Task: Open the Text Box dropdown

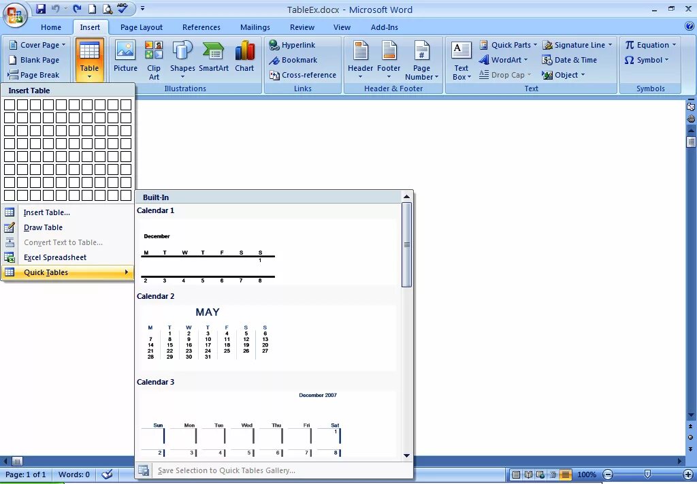Action: pos(461,61)
